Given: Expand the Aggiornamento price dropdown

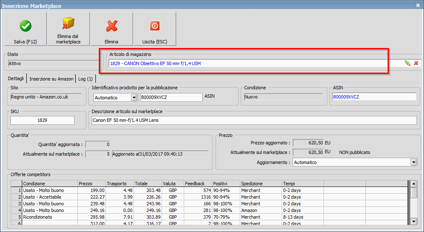Looking at the screenshot, I should 414,162.
